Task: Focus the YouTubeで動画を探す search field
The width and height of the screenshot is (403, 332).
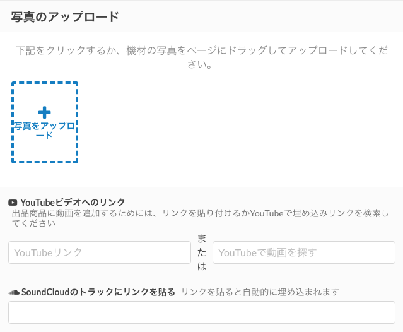Action: click(304, 252)
